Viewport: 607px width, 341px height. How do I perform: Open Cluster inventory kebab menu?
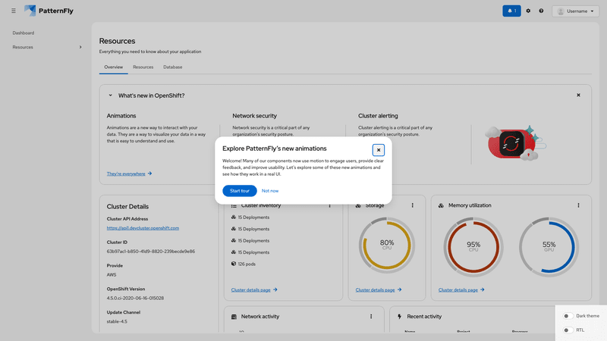coord(330,205)
